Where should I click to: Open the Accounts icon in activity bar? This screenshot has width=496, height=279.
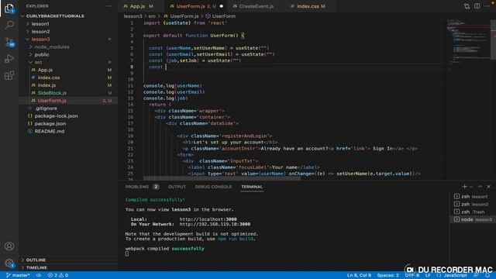pos(9,246)
